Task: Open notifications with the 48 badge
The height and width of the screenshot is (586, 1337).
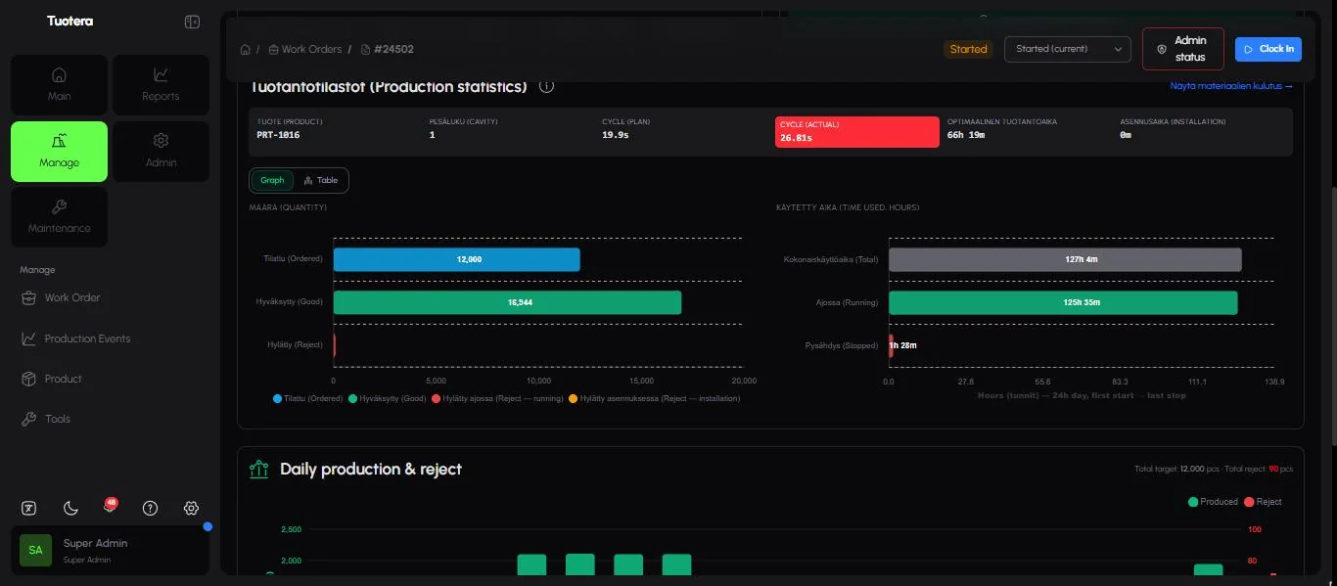Action: click(110, 507)
